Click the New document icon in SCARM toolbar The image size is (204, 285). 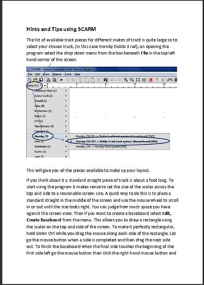pos(29,80)
